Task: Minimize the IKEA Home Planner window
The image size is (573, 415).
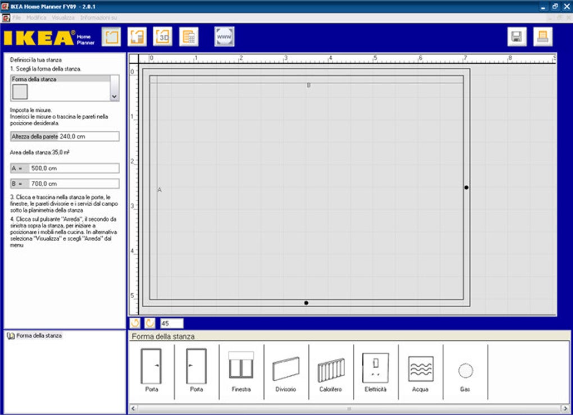Action: point(543,7)
